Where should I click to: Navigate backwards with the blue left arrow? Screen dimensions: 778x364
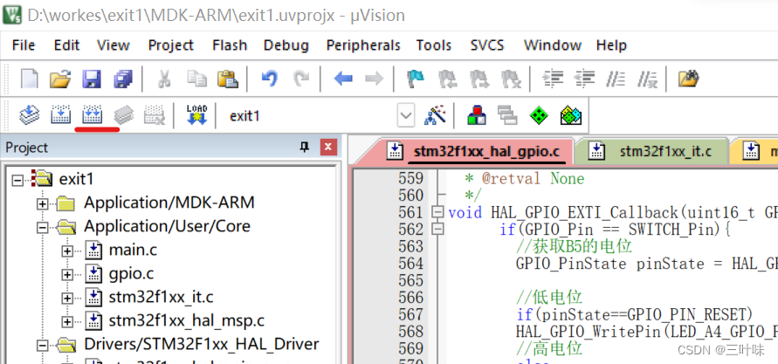coord(343,79)
